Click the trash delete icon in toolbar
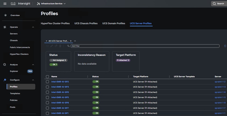Viewport: 227px width, 116px height. coord(60,46)
